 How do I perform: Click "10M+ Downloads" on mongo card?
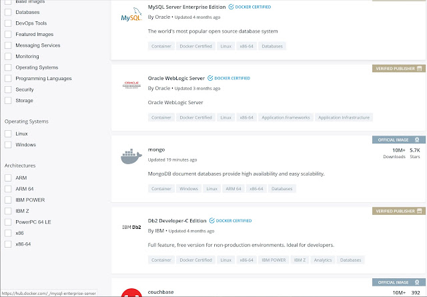(394, 153)
